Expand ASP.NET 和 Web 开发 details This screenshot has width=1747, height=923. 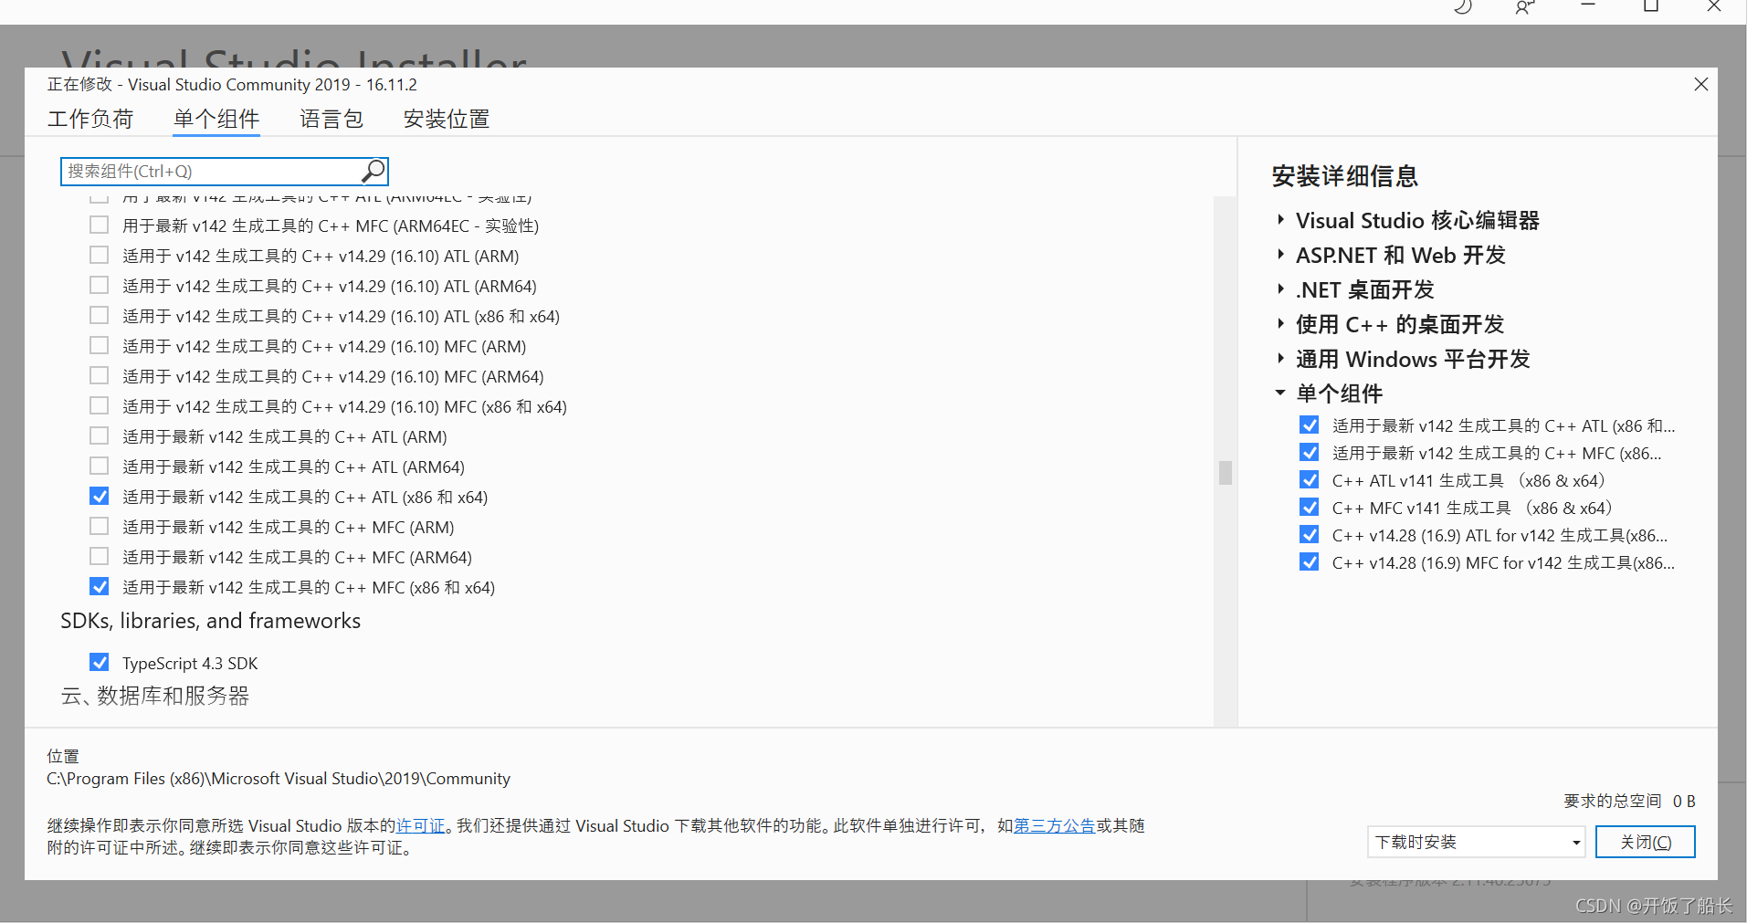1280,255
